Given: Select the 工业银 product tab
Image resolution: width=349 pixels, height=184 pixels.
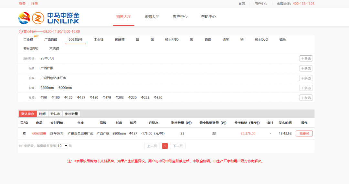Looking at the screenshot, I should point(28,39).
